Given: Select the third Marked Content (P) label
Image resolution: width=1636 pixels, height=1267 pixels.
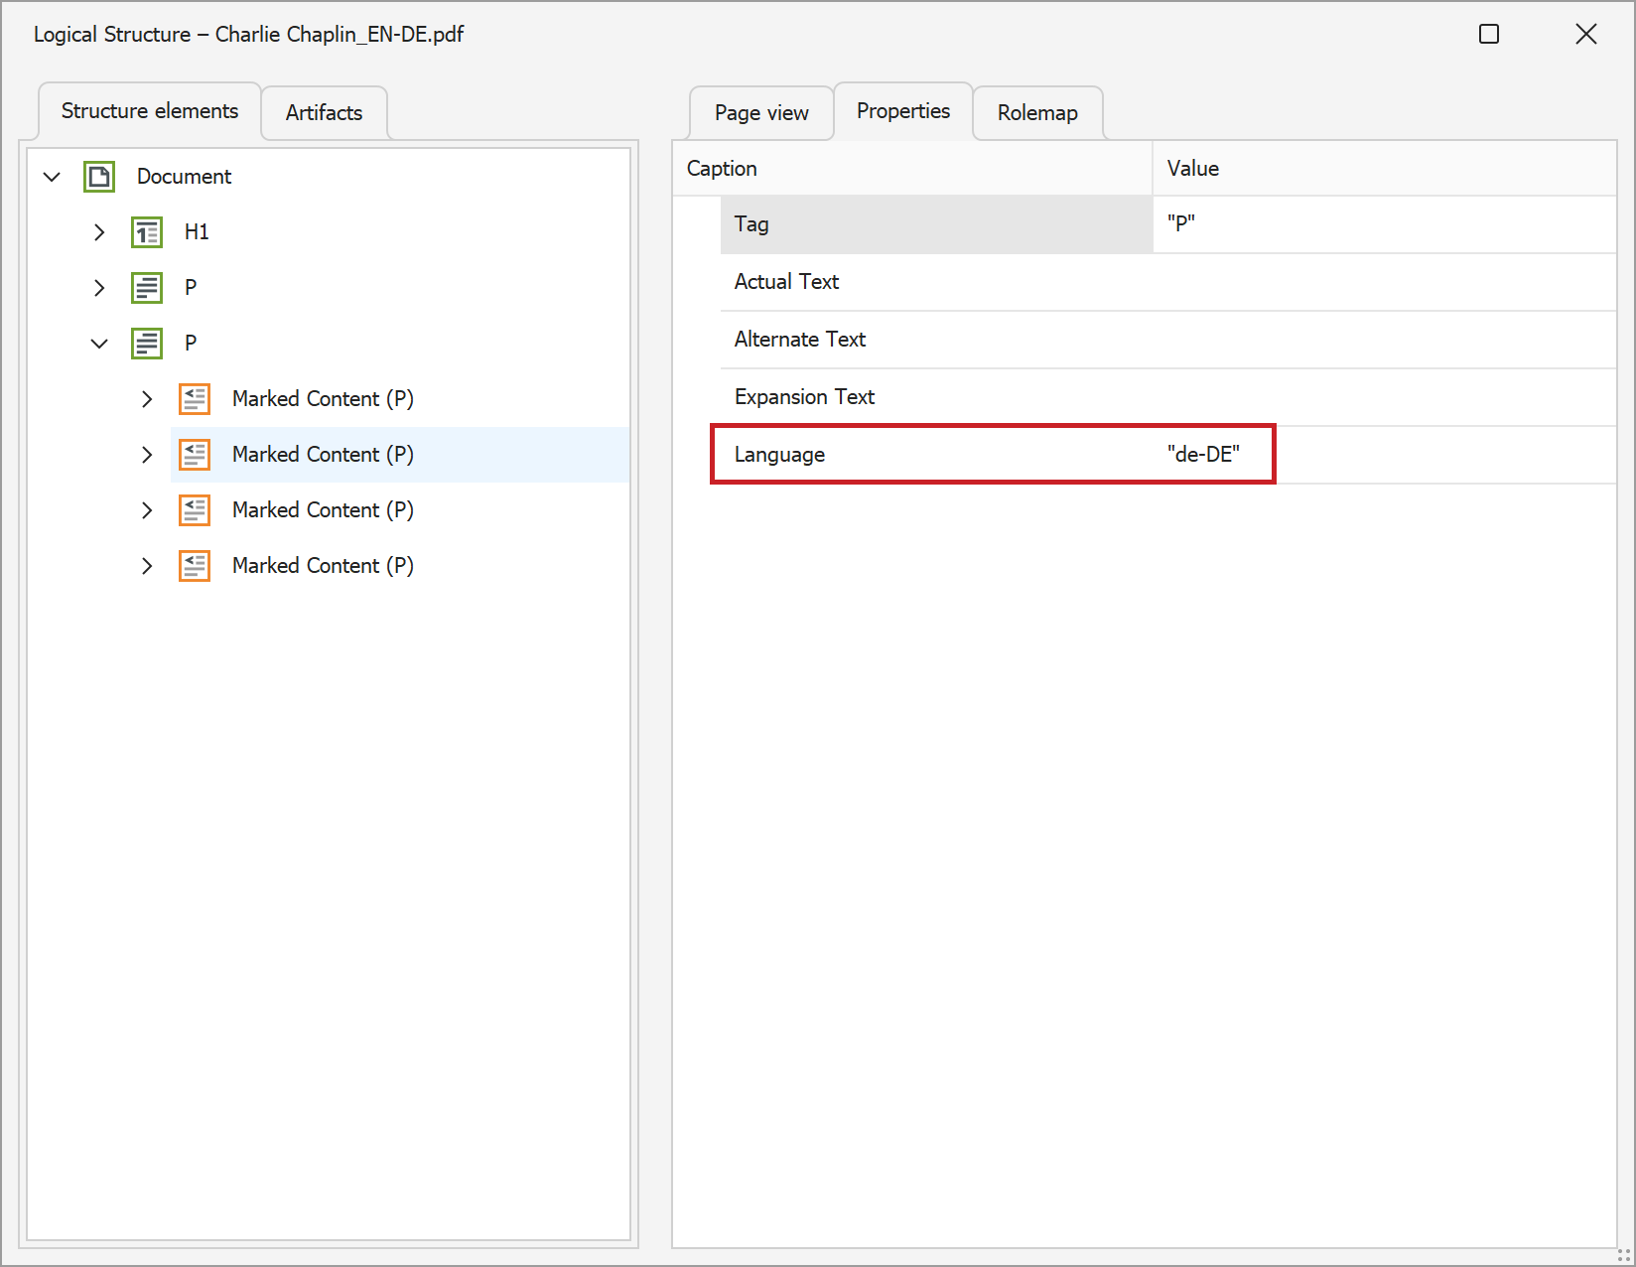Looking at the screenshot, I should [323, 510].
